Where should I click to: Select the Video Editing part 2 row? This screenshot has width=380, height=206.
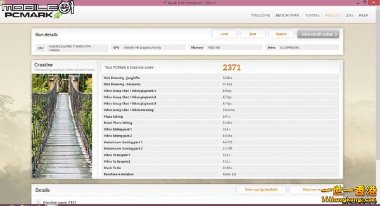220,136
